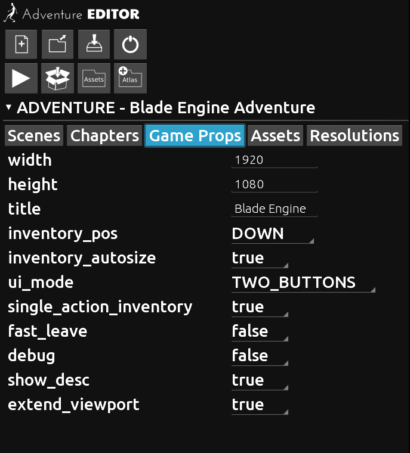The image size is (410, 453).
Task: Click the title field Blade Engine
Action: coord(275,209)
